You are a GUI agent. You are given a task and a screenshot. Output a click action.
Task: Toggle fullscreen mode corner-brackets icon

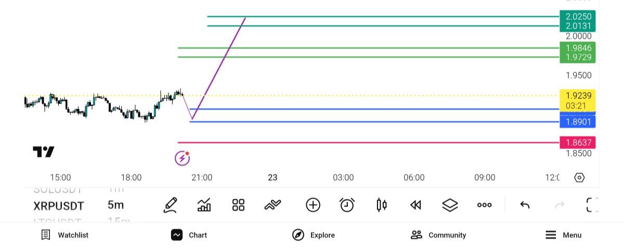[592, 205]
